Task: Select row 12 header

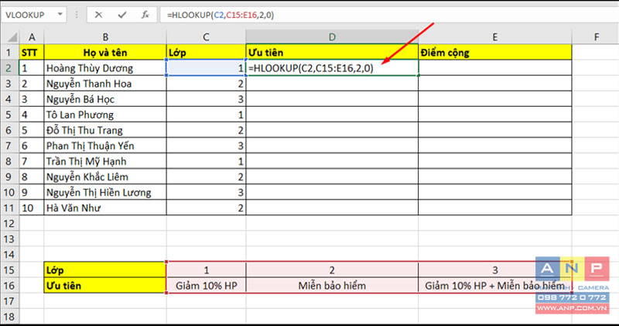Action: click(x=9, y=223)
